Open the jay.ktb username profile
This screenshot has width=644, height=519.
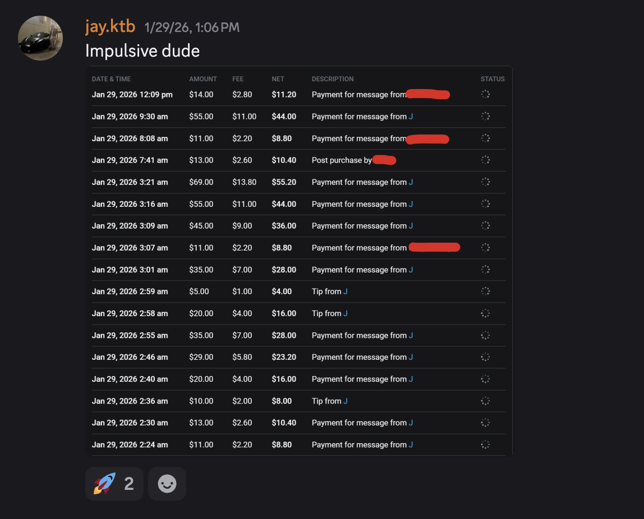(110, 26)
